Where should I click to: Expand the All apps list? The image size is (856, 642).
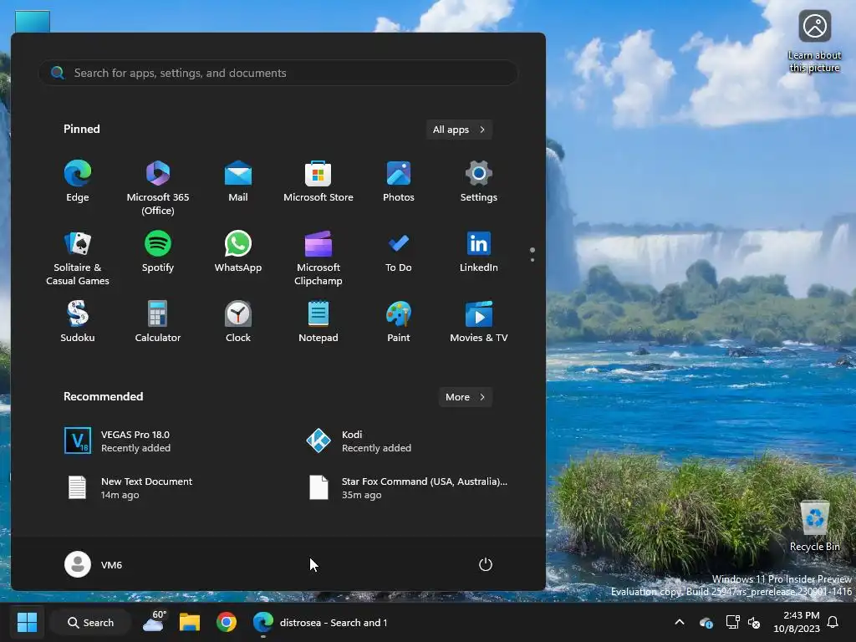pyautogui.click(x=459, y=130)
